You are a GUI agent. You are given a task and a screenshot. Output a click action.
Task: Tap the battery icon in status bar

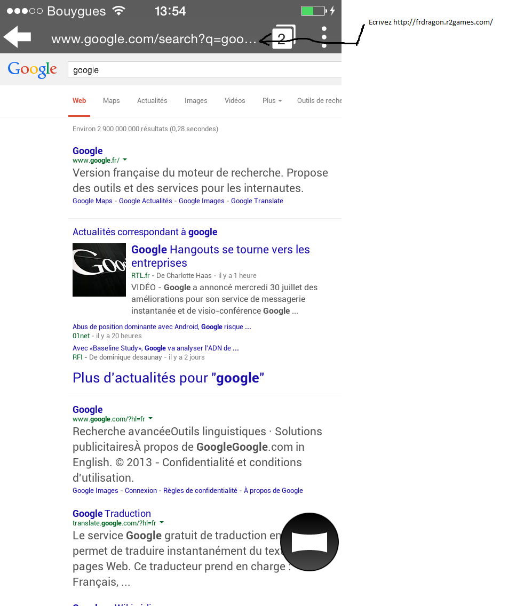coord(313,11)
